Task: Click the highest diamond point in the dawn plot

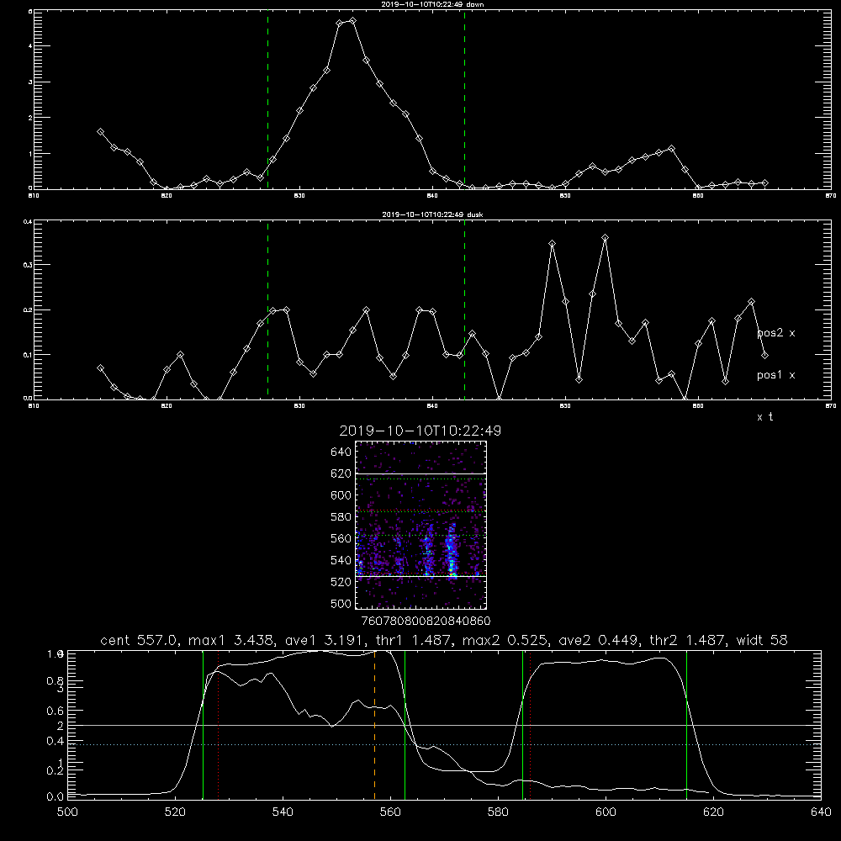Action: [352, 21]
